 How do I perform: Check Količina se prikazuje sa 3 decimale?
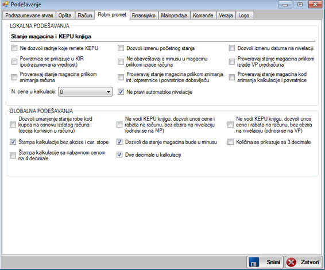click(x=230, y=142)
